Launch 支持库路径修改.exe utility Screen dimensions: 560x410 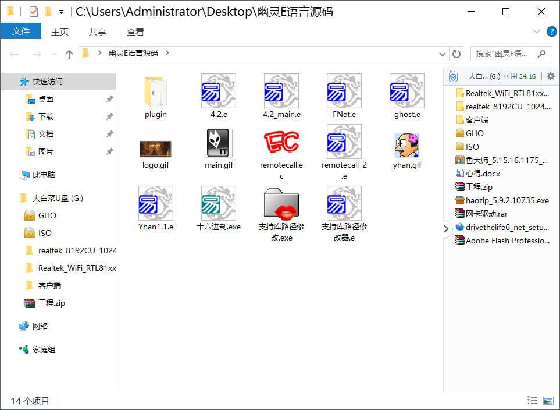click(281, 204)
